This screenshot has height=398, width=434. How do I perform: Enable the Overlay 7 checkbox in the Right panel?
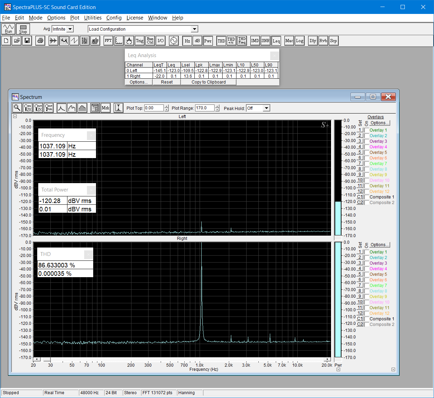coord(367,286)
